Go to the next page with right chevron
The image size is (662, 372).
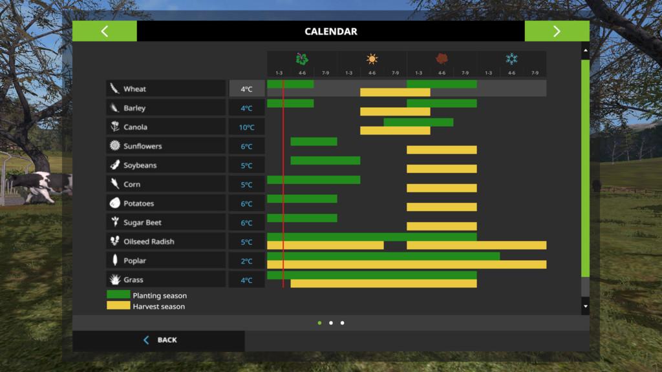(557, 31)
